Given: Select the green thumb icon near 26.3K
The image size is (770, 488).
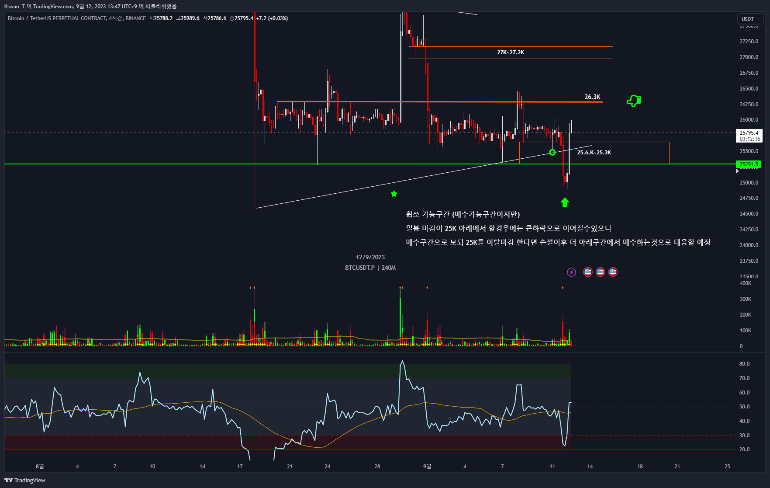Looking at the screenshot, I should 634,101.
